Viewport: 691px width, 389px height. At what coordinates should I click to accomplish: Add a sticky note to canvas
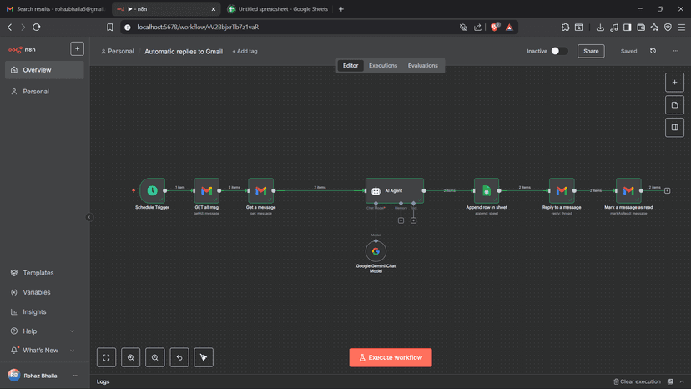(x=674, y=105)
